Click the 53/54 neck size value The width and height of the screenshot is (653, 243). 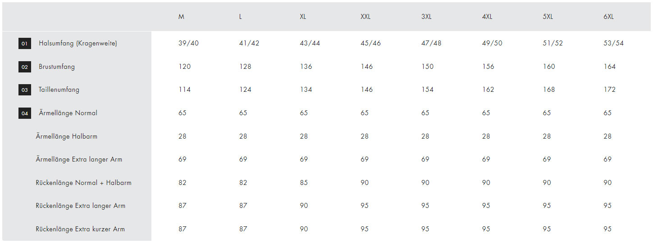pos(614,44)
